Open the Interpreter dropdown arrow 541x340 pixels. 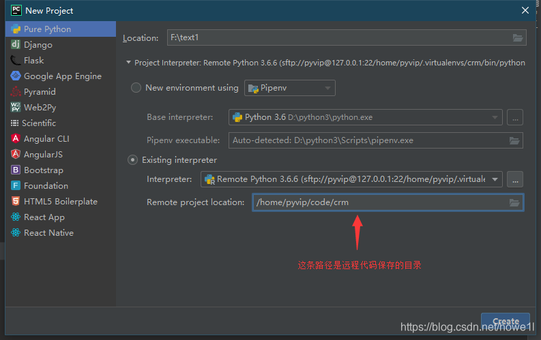click(x=495, y=179)
